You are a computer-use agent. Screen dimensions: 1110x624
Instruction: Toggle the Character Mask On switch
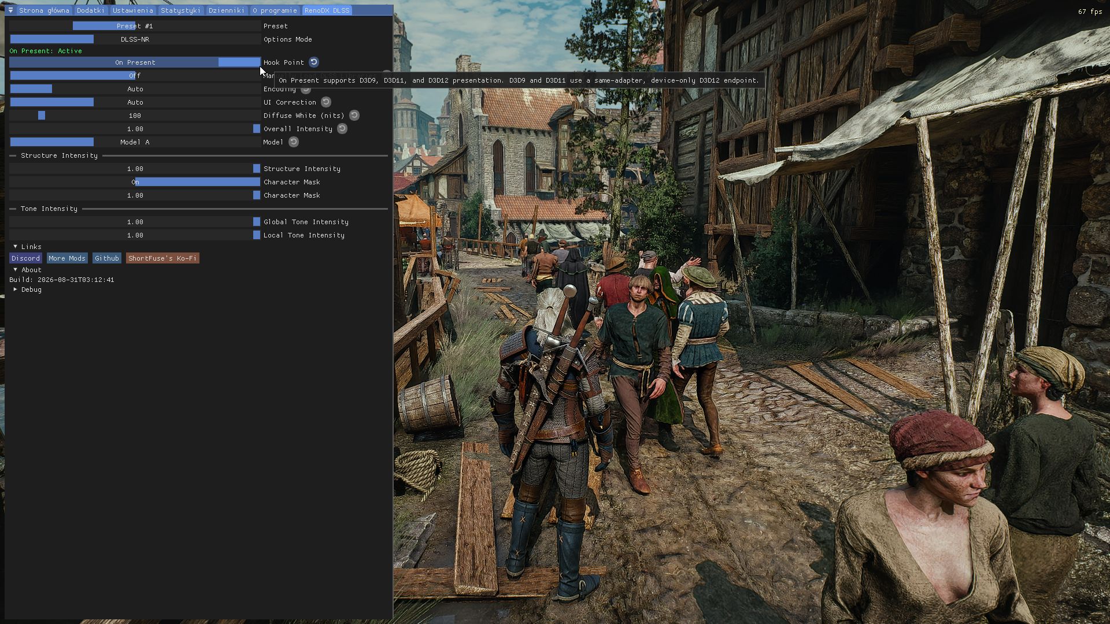coord(135,182)
